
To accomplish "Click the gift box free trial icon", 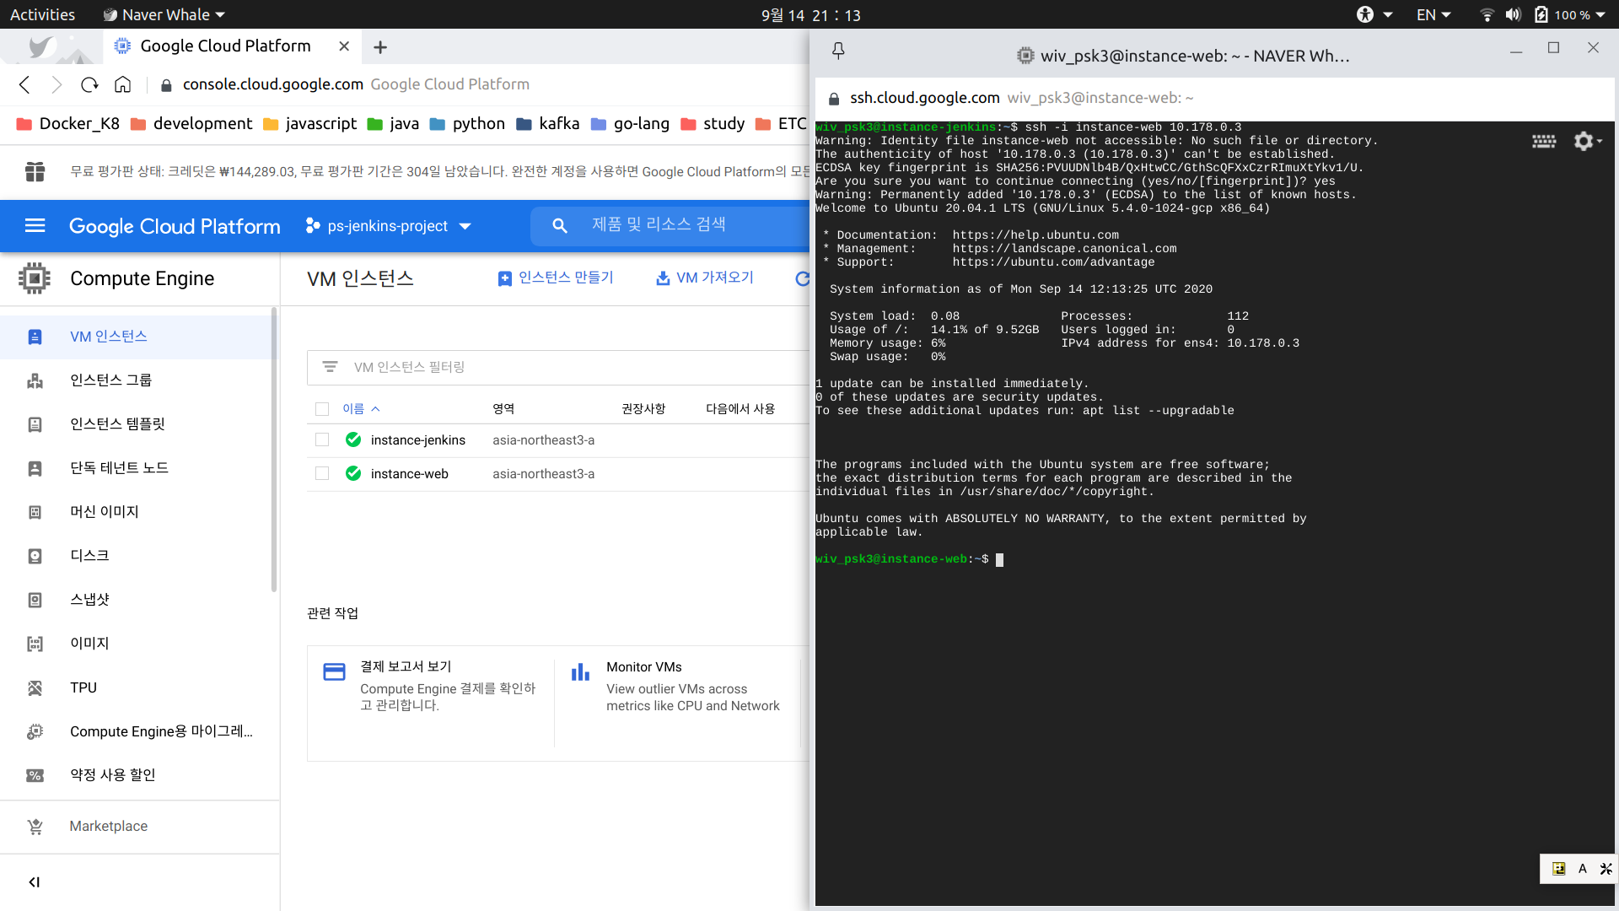I will 35,171.
